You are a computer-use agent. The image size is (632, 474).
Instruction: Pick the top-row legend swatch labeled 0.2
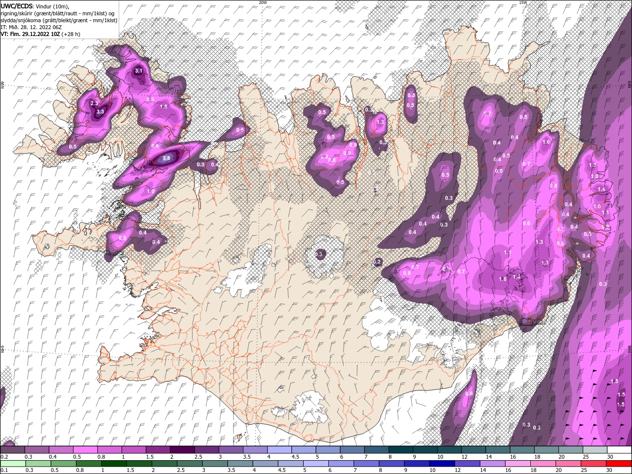[12, 450]
